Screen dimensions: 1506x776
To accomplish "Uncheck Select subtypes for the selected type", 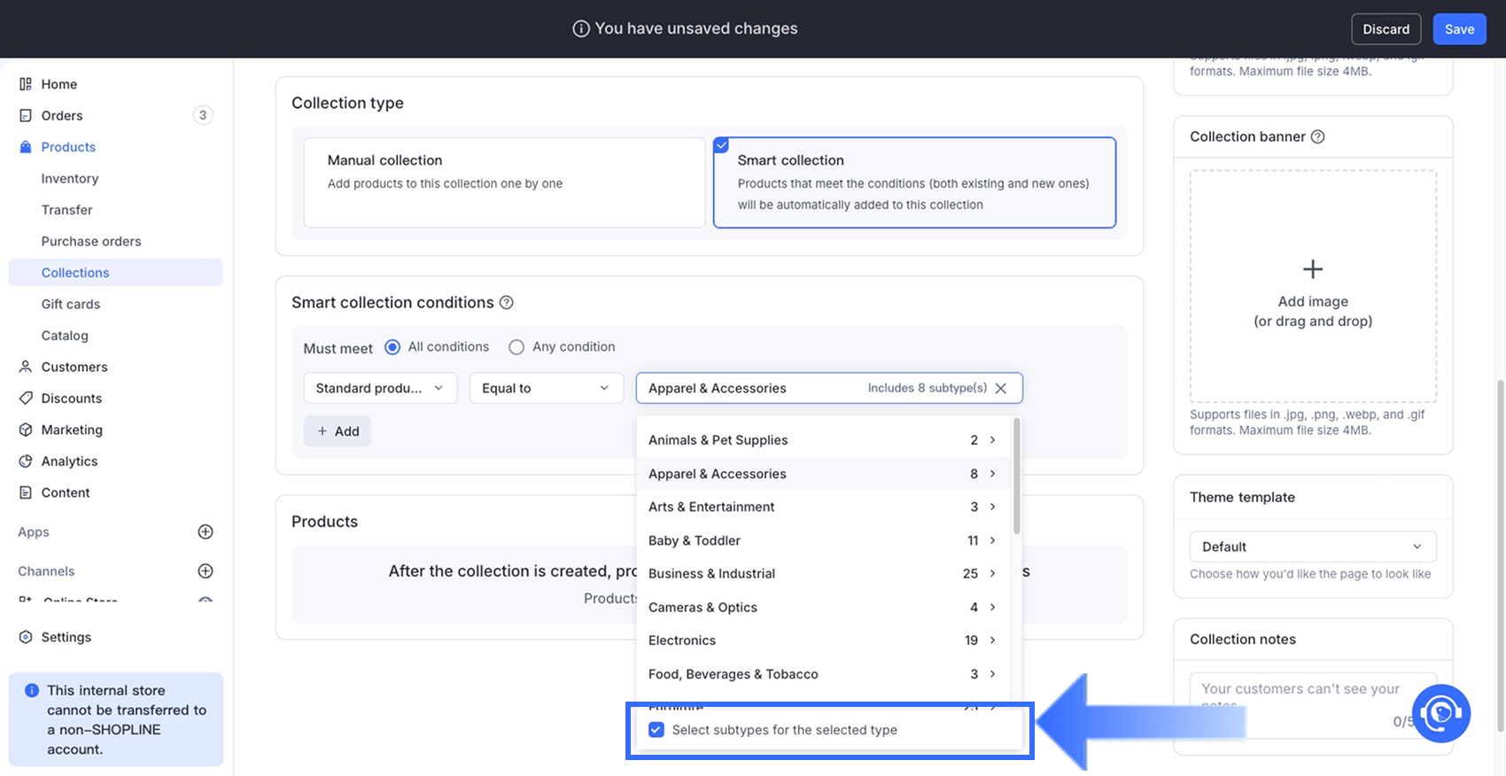I will tap(656, 730).
